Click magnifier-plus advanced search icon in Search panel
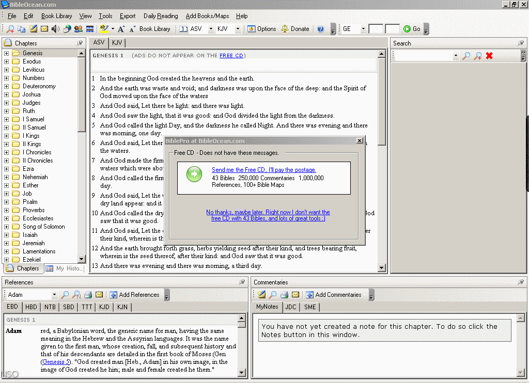This screenshot has height=383, width=529. pyautogui.click(x=478, y=56)
